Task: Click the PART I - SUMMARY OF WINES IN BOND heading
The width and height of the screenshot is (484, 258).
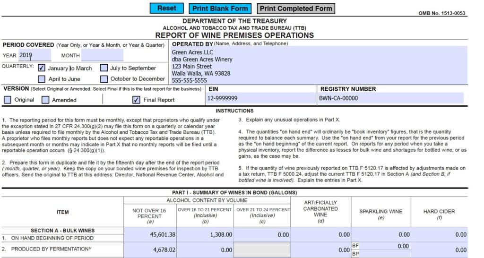Action: pos(234,193)
